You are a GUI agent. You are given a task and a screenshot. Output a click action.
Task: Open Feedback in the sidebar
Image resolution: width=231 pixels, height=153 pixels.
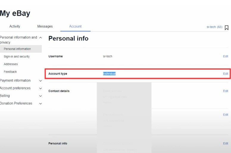click(x=10, y=72)
